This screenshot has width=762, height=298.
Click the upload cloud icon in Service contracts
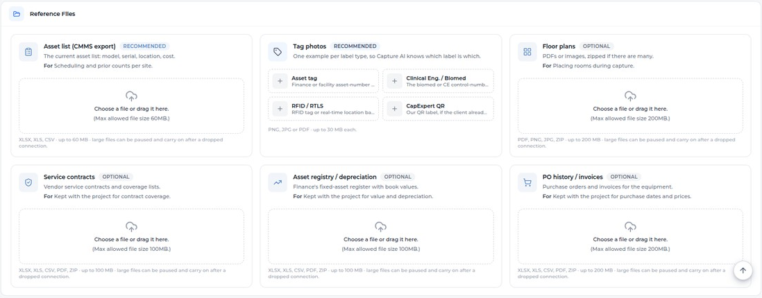tap(131, 226)
